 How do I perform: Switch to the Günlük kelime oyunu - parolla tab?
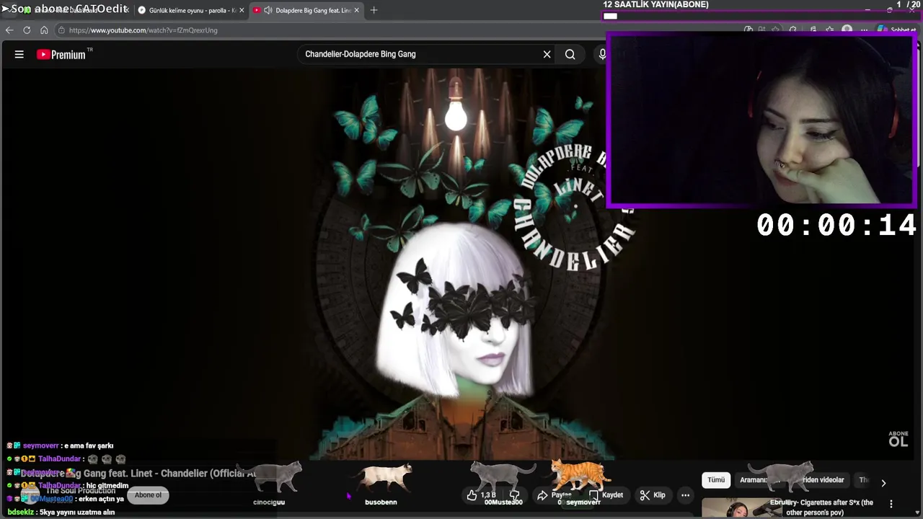click(191, 10)
